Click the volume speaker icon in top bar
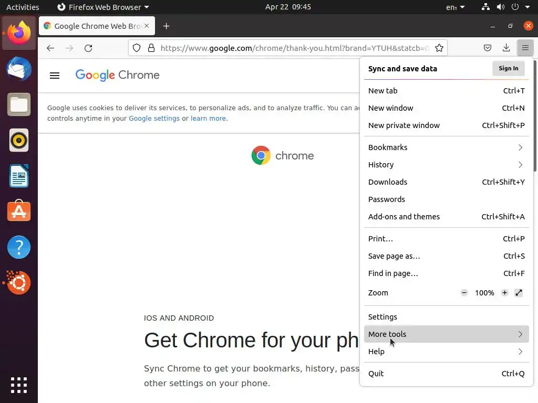The height and width of the screenshot is (403, 538). (x=501, y=7)
